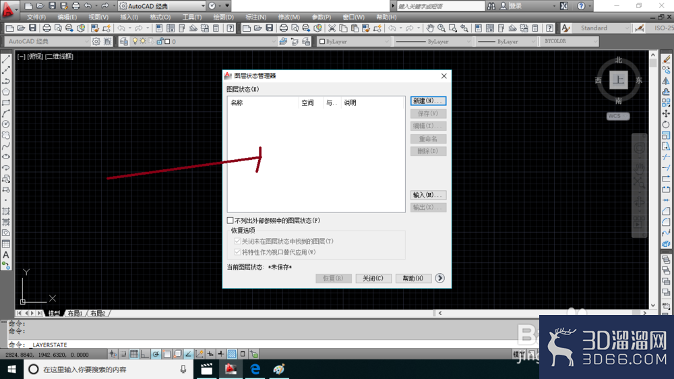Click the 输入(M)... button
The width and height of the screenshot is (674, 379).
tap(428, 195)
